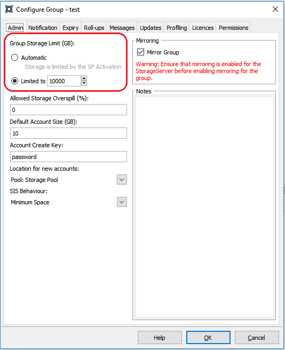The height and width of the screenshot is (350, 285).
Task: Open the Licences tab
Action: [203, 28]
